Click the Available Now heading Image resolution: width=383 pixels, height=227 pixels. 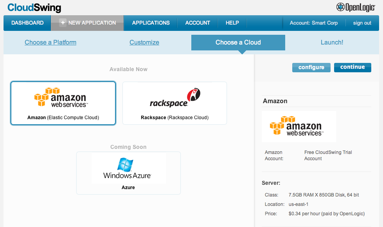coord(128,69)
